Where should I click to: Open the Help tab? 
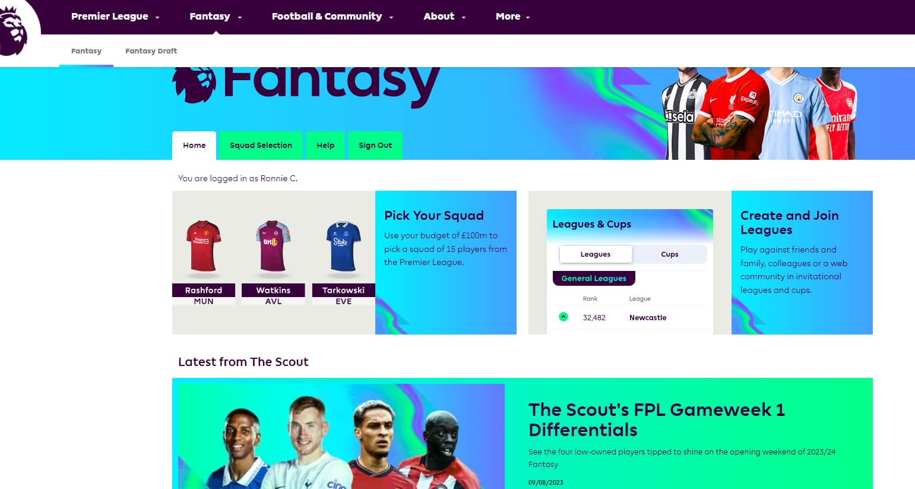(325, 146)
